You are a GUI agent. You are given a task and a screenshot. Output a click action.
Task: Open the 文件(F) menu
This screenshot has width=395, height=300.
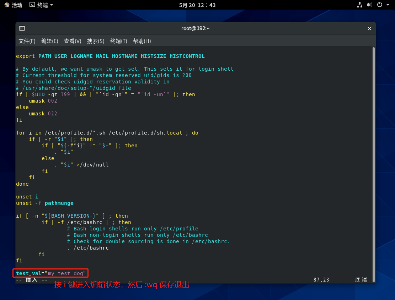(x=27, y=41)
